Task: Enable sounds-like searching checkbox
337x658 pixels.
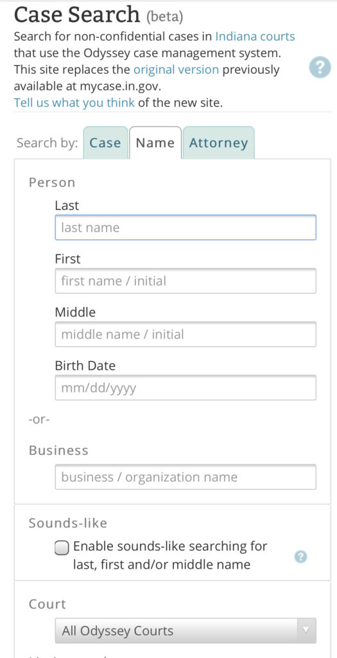Action: 62,547
